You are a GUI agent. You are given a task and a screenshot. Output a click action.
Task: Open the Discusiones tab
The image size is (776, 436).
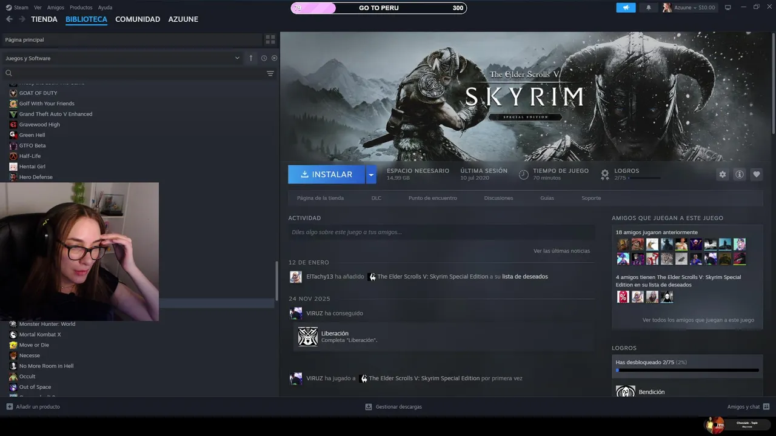(x=498, y=198)
